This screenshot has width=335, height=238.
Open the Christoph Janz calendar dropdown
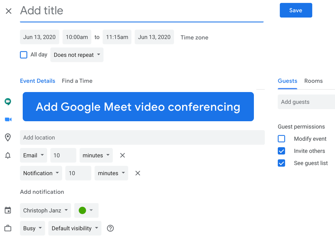tap(45, 210)
